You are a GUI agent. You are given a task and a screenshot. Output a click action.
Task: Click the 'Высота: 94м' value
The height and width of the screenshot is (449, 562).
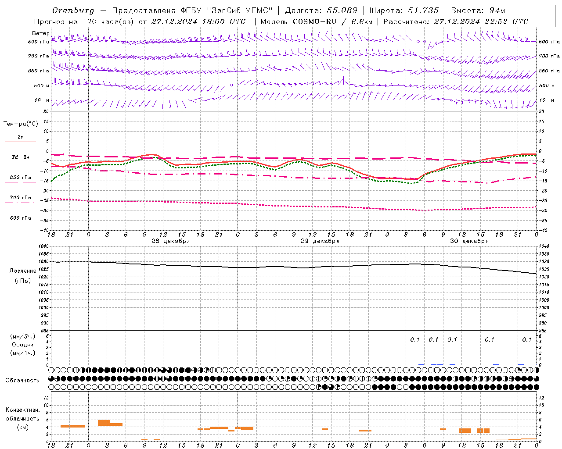478,11
